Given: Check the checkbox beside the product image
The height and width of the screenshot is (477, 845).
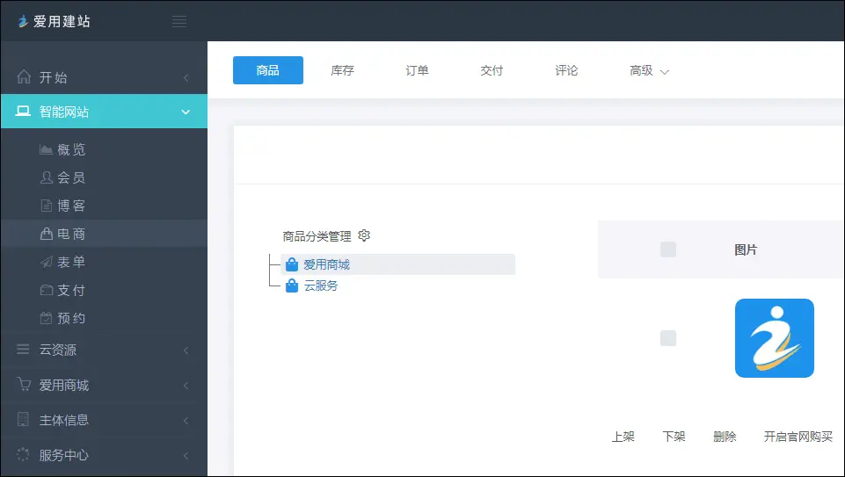Looking at the screenshot, I should click(x=668, y=338).
